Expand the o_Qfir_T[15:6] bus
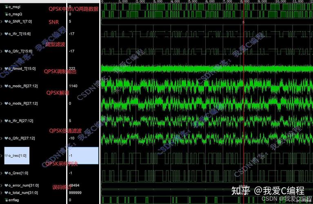This screenshot has width=313, height=204. (1, 51)
